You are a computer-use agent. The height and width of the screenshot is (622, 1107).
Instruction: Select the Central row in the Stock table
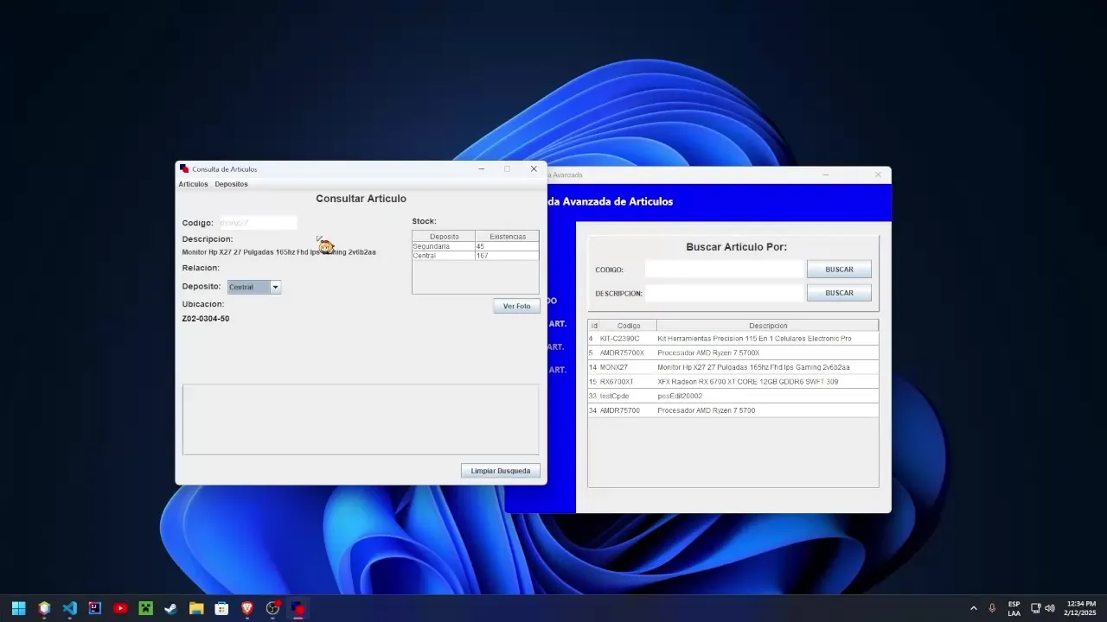(476, 256)
